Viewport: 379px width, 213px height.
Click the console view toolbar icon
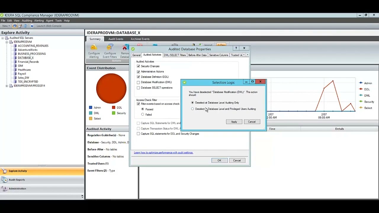[15, 26]
